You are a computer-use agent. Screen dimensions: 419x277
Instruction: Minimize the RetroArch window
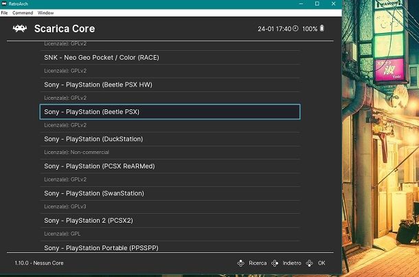pos(301,3)
